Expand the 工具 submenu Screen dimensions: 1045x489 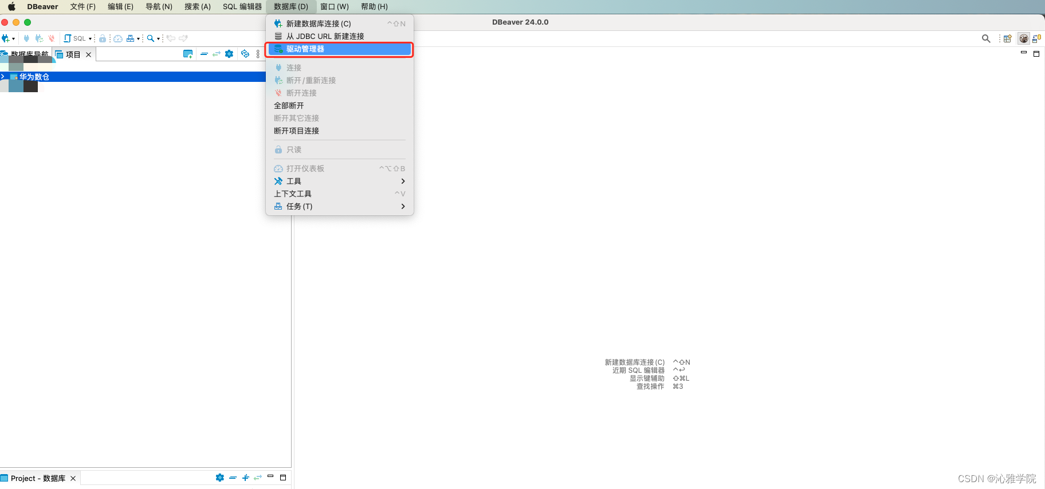[x=340, y=181]
